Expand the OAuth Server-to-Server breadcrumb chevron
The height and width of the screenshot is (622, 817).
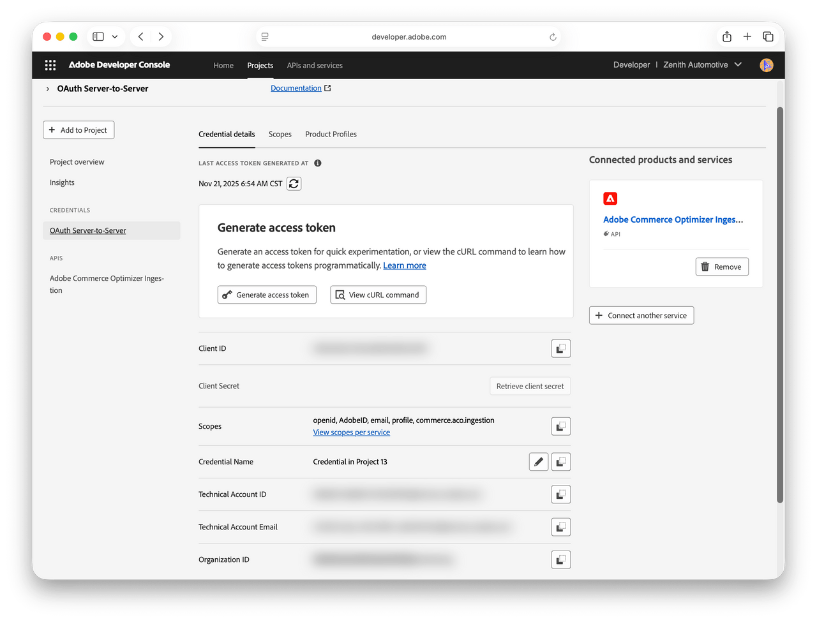coord(47,89)
